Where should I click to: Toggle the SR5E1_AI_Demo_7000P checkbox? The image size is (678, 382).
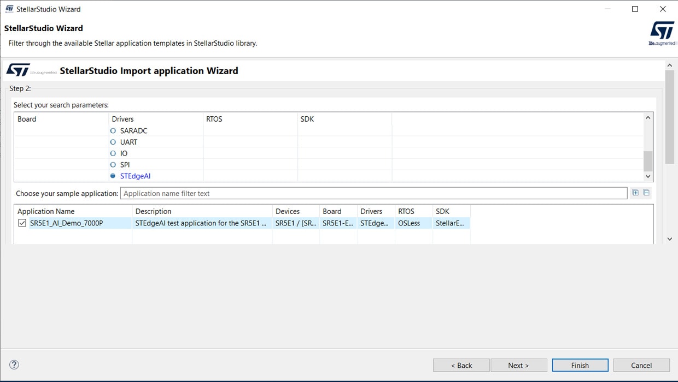click(x=22, y=223)
